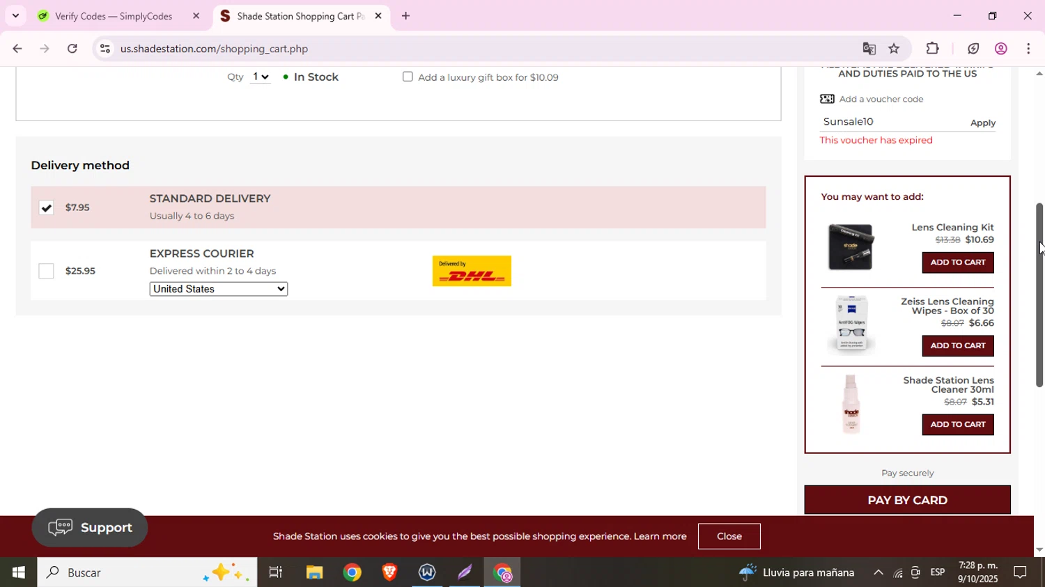
Task: Select the Express Courier $25.95 checkbox
Action: [46, 271]
